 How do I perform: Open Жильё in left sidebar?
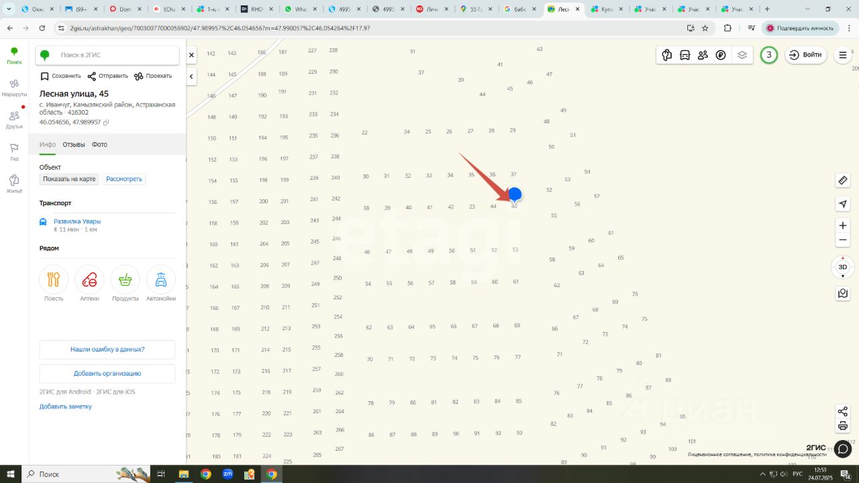pyautogui.click(x=14, y=184)
